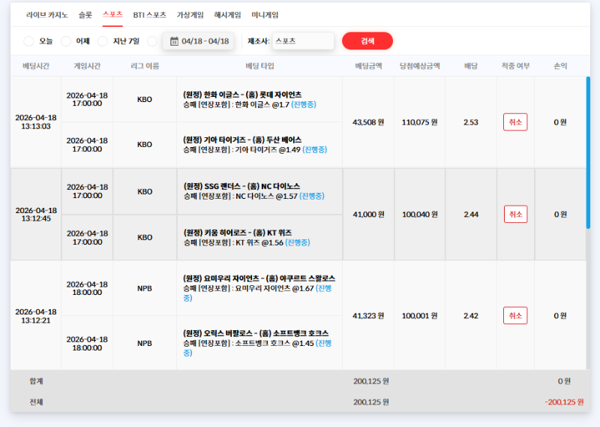Switch to the 가상게임 tab
Image resolution: width=600 pixels, height=427 pixels.
pyautogui.click(x=190, y=14)
